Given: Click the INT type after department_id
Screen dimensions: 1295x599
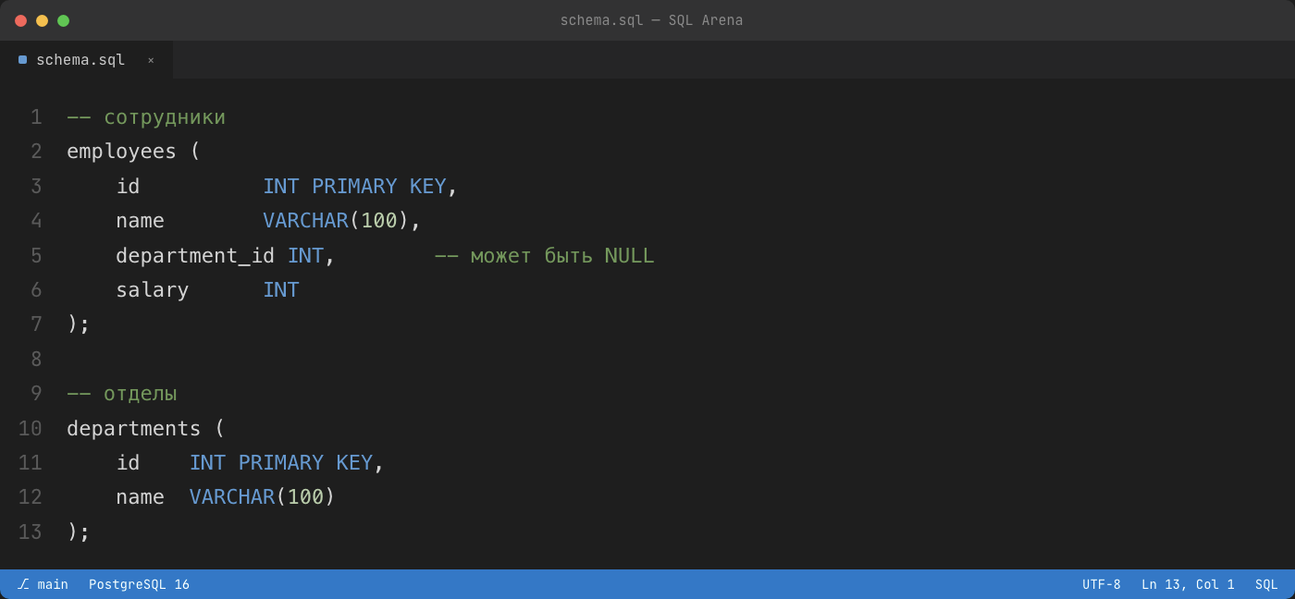Looking at the screenshot, I should click(305, 256).
